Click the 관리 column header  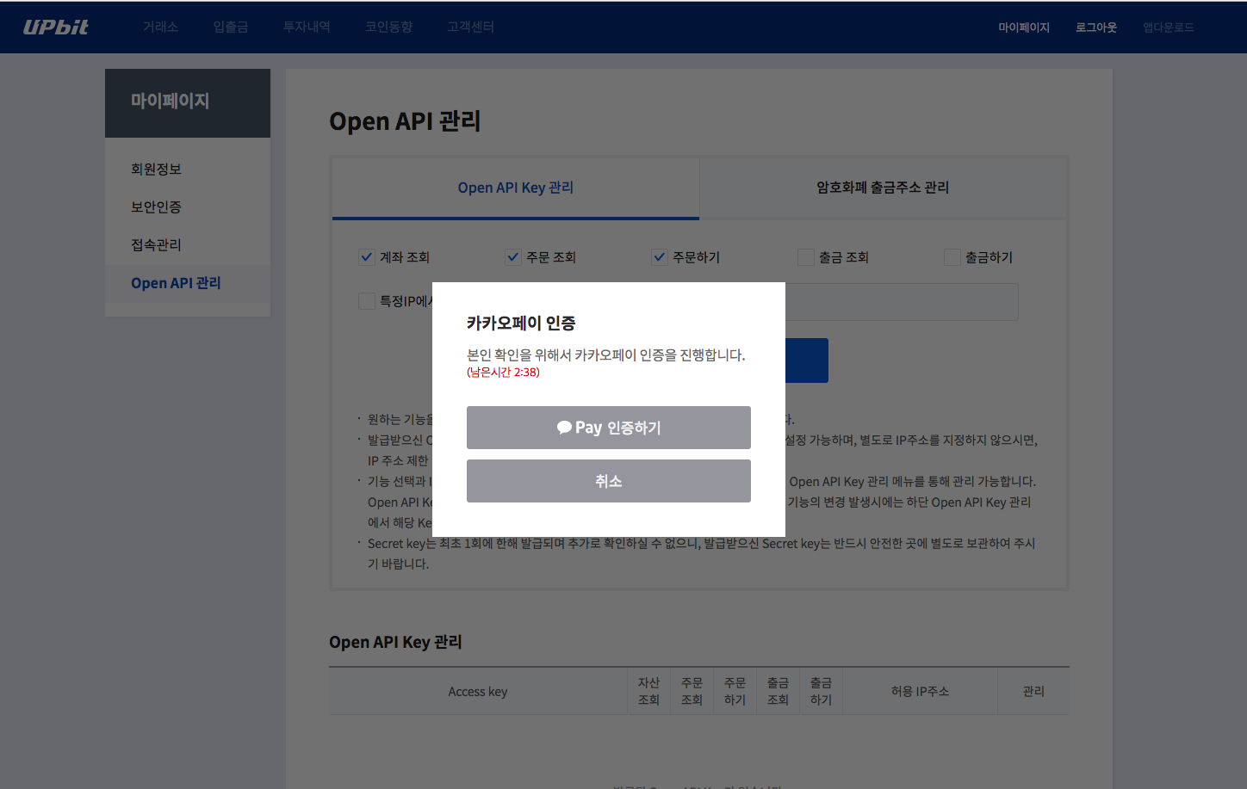click(x=1033, y=692)
